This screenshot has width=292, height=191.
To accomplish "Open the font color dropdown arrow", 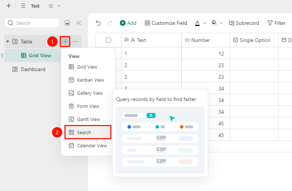I will coord(205,23).
